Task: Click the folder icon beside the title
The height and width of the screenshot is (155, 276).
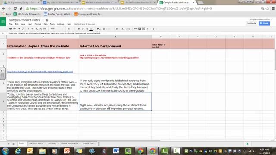Action: (47, 20)
